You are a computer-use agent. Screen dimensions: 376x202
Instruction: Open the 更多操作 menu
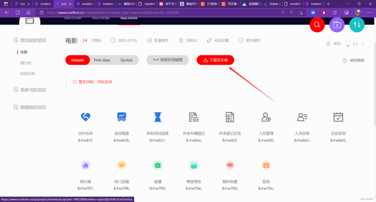250,40
